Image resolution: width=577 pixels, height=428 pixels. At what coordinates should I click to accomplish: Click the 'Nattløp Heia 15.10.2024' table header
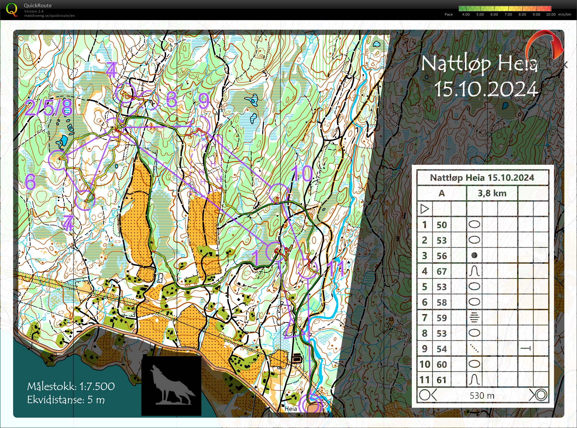pos(482,178)
